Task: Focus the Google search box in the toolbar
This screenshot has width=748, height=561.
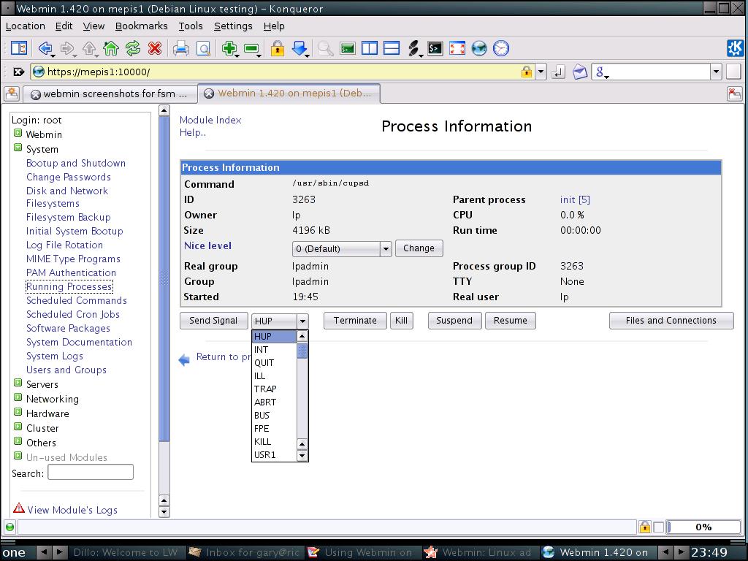Action: pos(656,72)
